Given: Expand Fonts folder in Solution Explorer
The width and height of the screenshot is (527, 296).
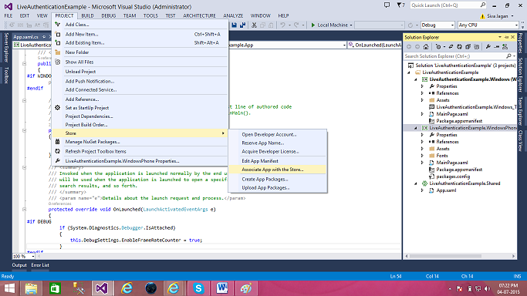Looking at the screenshot, I should tap(423, 156).
